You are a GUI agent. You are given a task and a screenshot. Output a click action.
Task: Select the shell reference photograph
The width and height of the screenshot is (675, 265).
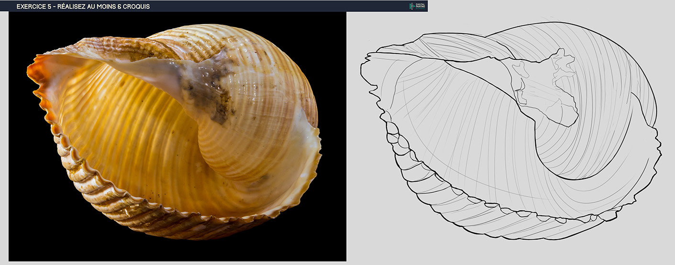[177, 136]
